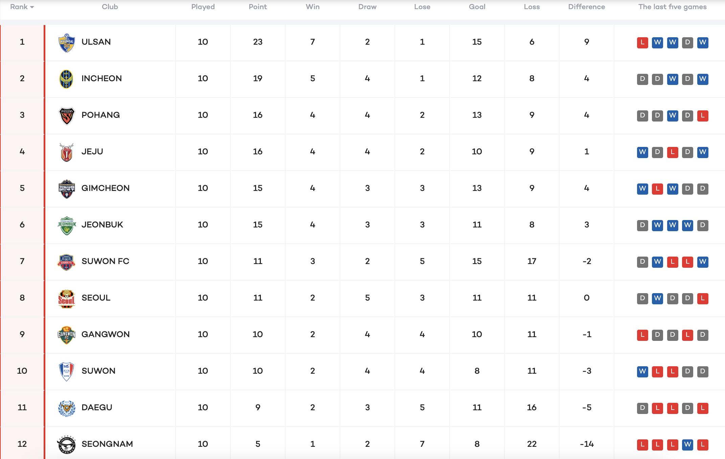The height and width of the screenshot is (459, 725).
Task: Click Suwon's first result badge (W)
Action: (x=642, y=371)
